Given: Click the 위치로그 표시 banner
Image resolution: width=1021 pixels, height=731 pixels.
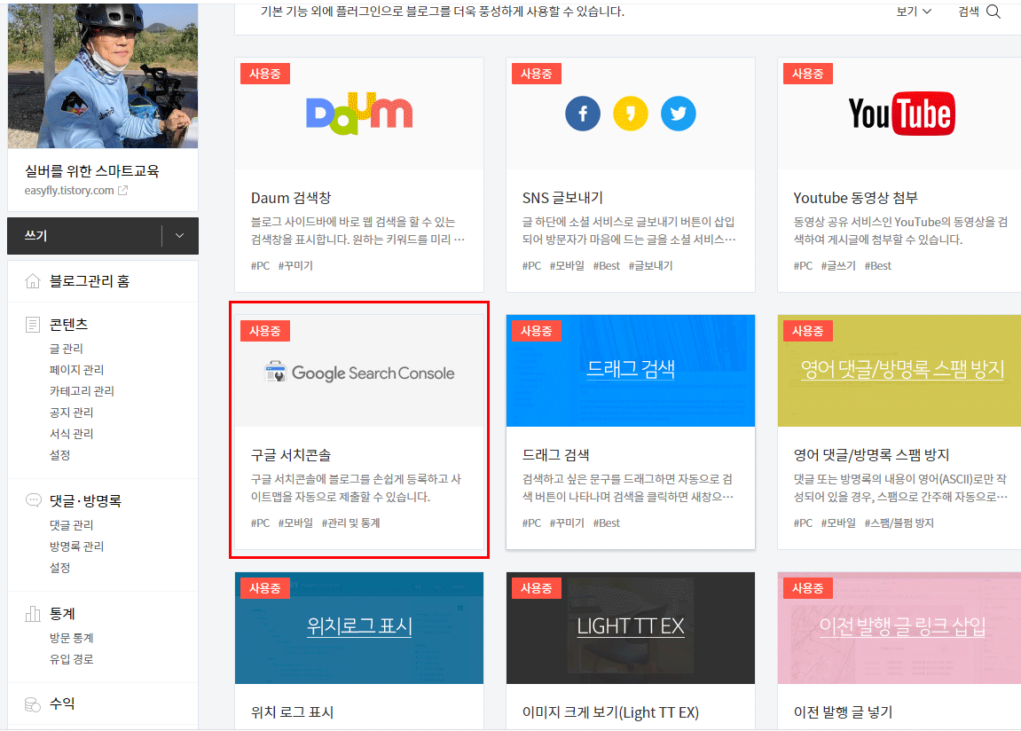Looking at the screenshot, I should tap(358, 627).
